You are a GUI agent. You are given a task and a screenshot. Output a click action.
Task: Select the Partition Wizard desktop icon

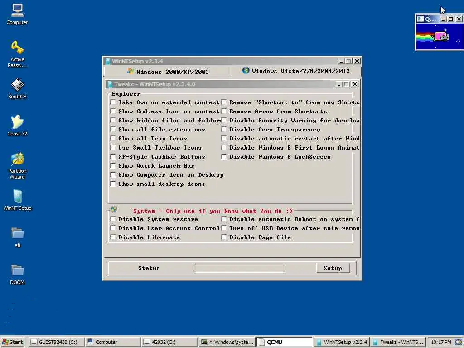17,166
